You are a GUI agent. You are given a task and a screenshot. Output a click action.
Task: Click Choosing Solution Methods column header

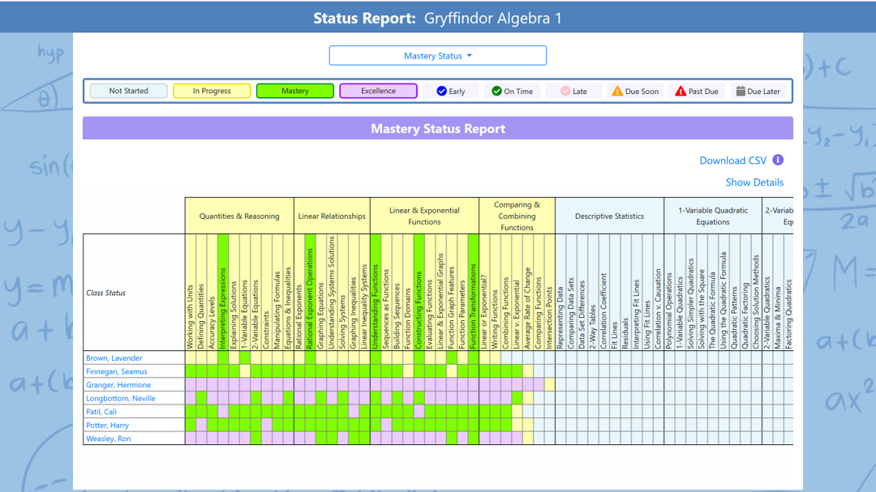[x=757, y=292]
